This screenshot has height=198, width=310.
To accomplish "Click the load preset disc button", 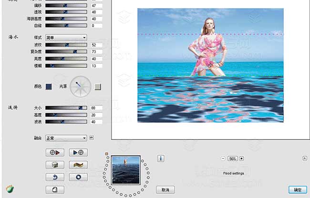I will (x=54, y=153).
